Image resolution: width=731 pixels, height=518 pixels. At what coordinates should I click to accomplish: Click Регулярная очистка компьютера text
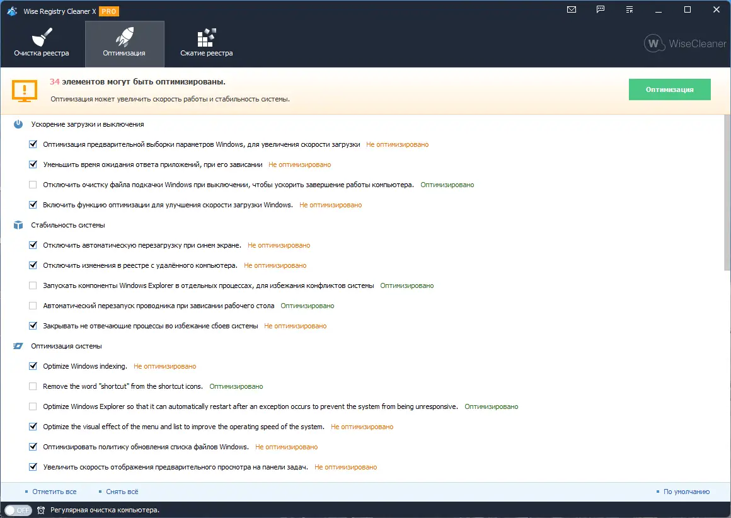(105, 510)
